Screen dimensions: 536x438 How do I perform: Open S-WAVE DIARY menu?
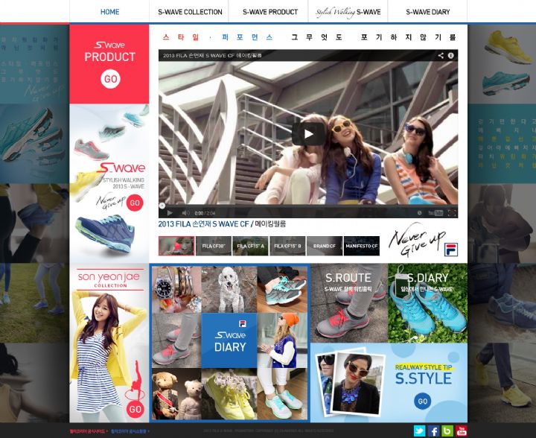pos(427,12)
